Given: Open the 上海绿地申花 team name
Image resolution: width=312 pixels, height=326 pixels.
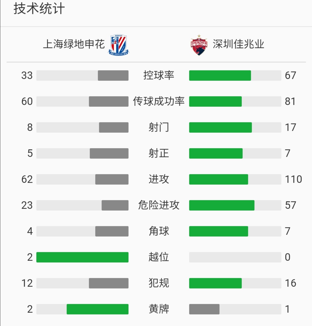Looking at the screenshot, I should 74,44.
